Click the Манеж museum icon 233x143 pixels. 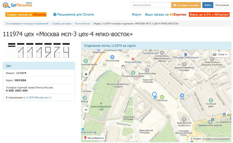tap(85, 98)
